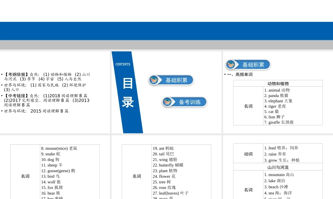
Task: Click the gray bar under the blue banner
Action: click(x=166, y=45)
